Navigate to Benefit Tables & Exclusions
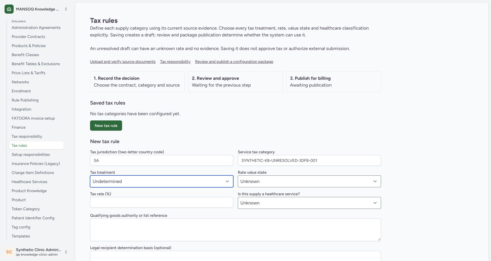491x261 pixels. pos(36,64)
